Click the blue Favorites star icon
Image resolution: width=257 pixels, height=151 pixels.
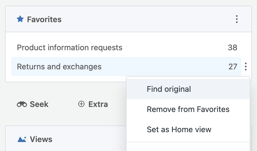click(20, 19)
